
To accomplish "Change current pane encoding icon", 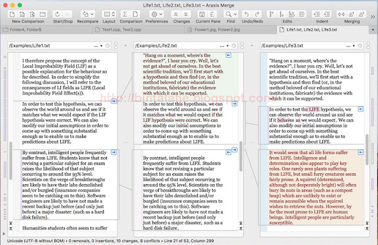I will 212,14.
